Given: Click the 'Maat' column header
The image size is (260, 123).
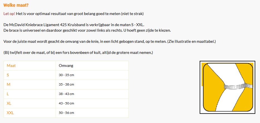Looking at the screenshot, I should [x=11, y=66].
